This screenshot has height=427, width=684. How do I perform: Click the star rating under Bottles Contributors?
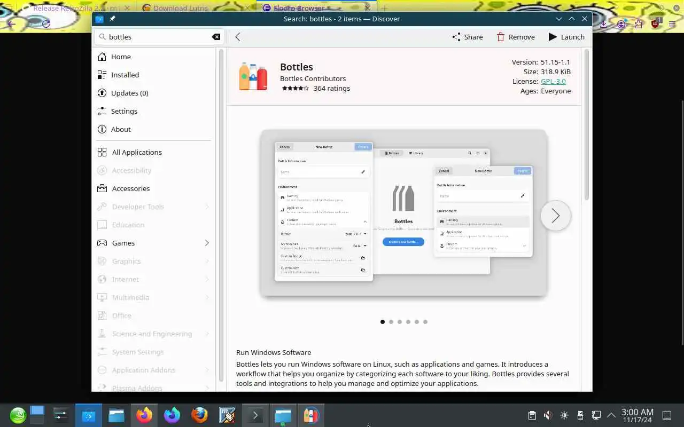pyautogui.click(x=295, y=89)
